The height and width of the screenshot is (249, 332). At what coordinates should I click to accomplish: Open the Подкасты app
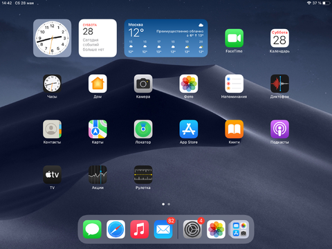click(x=279, y=129)
